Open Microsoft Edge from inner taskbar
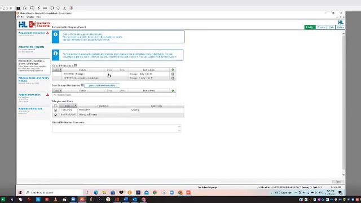 (96, 192)
